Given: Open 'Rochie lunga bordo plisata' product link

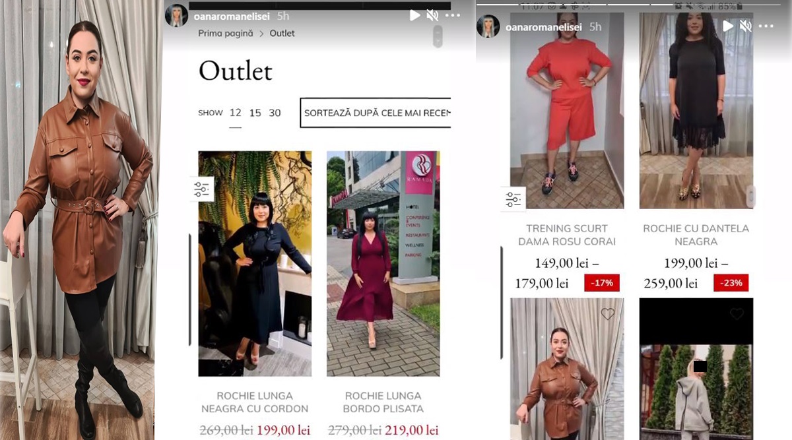Looking at the screenshot, I should (x=383, y=402).
